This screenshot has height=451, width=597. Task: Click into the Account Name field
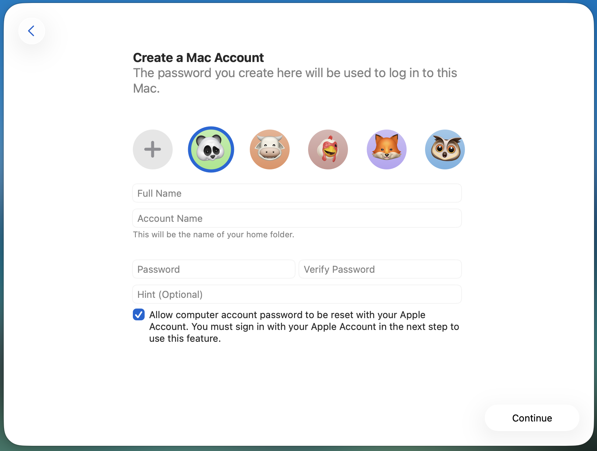tap(297, 218)
